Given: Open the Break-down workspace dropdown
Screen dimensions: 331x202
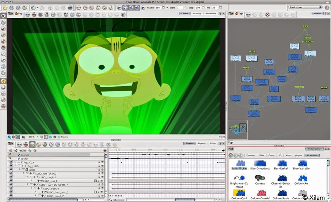Looking at the screenshot, I should point(305,7).
